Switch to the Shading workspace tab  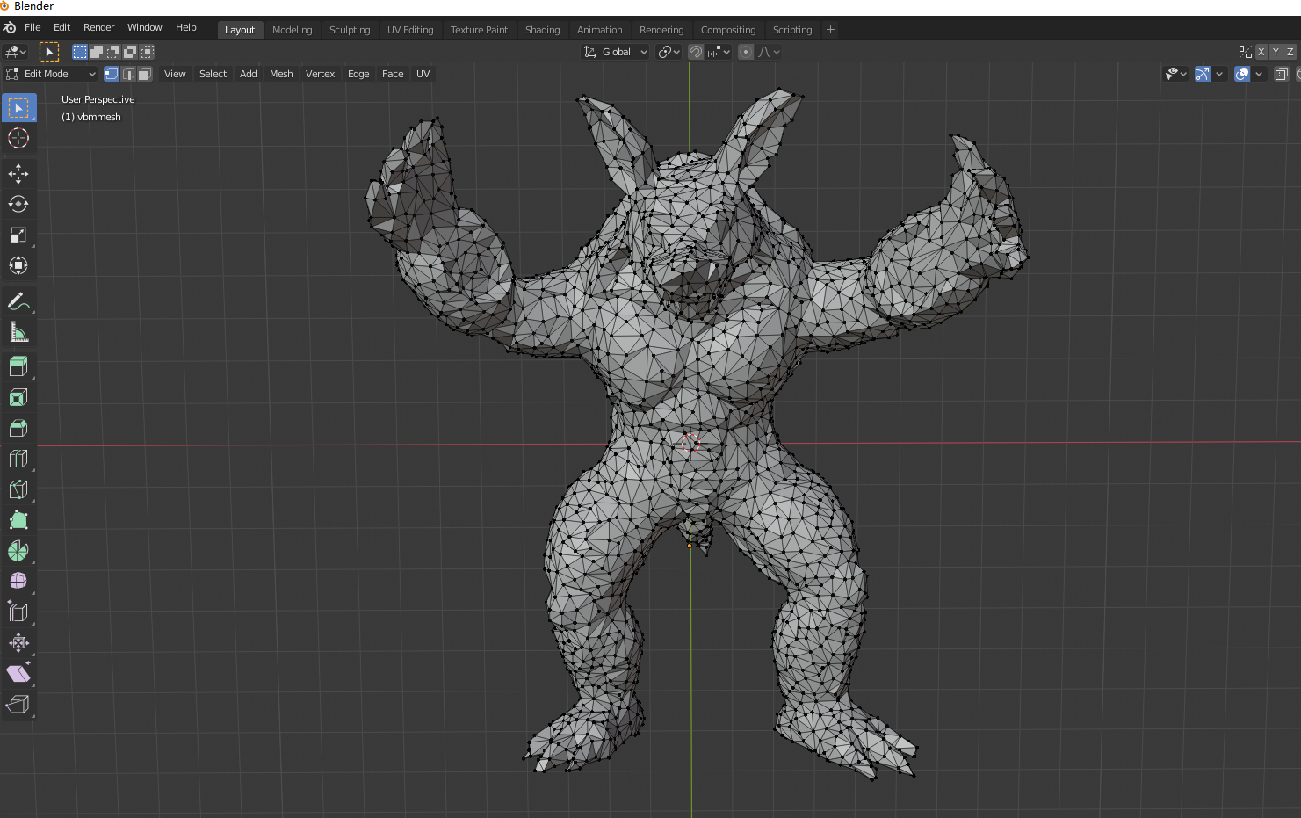542,30
